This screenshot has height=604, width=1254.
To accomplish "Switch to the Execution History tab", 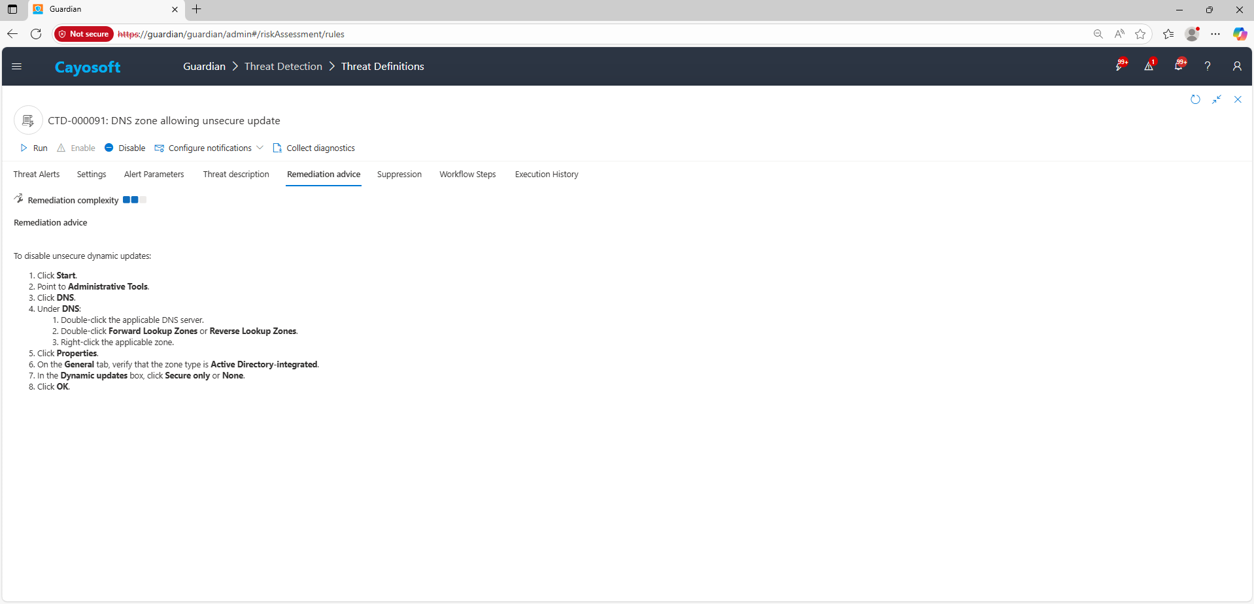I will 546,175.
